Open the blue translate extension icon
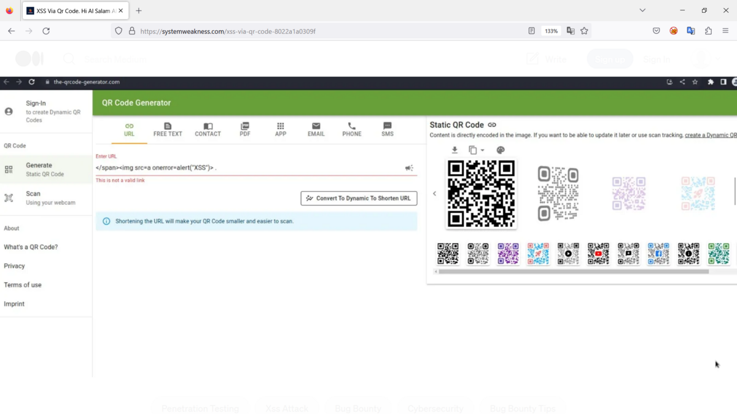This screenshot has width=737, height=414. (691, 31)
